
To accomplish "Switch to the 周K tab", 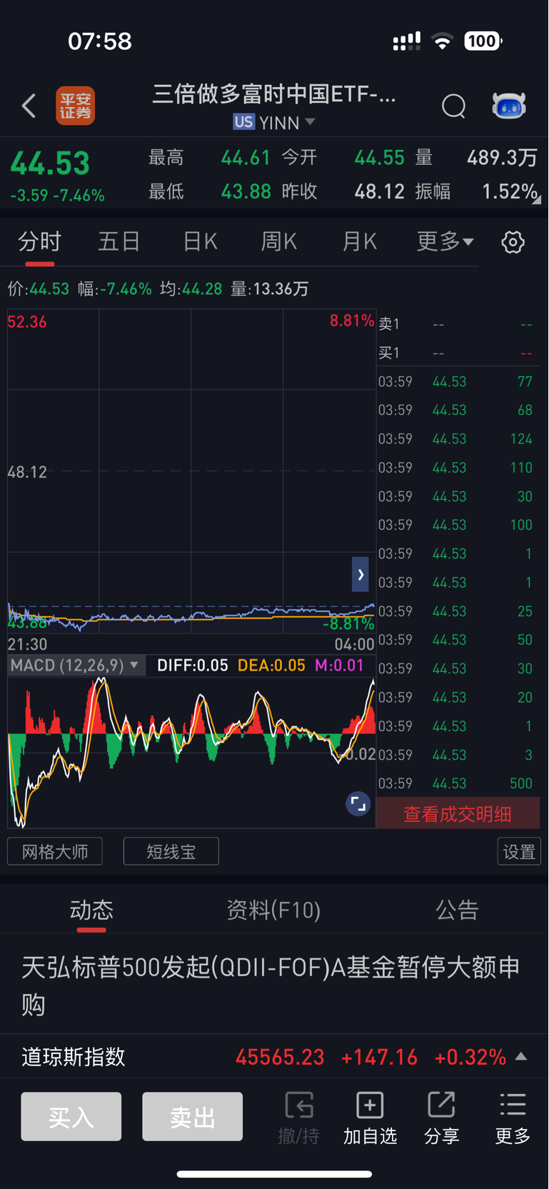I will [x=279, y=241].
